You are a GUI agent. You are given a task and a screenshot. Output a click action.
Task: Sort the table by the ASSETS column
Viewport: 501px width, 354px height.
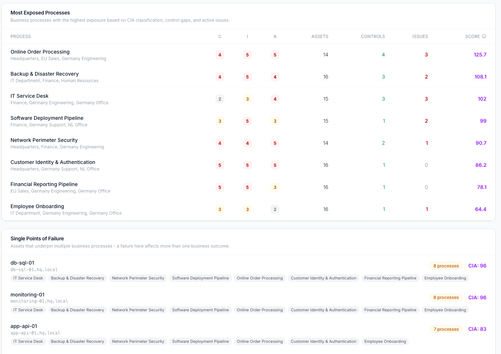[320, 36]
